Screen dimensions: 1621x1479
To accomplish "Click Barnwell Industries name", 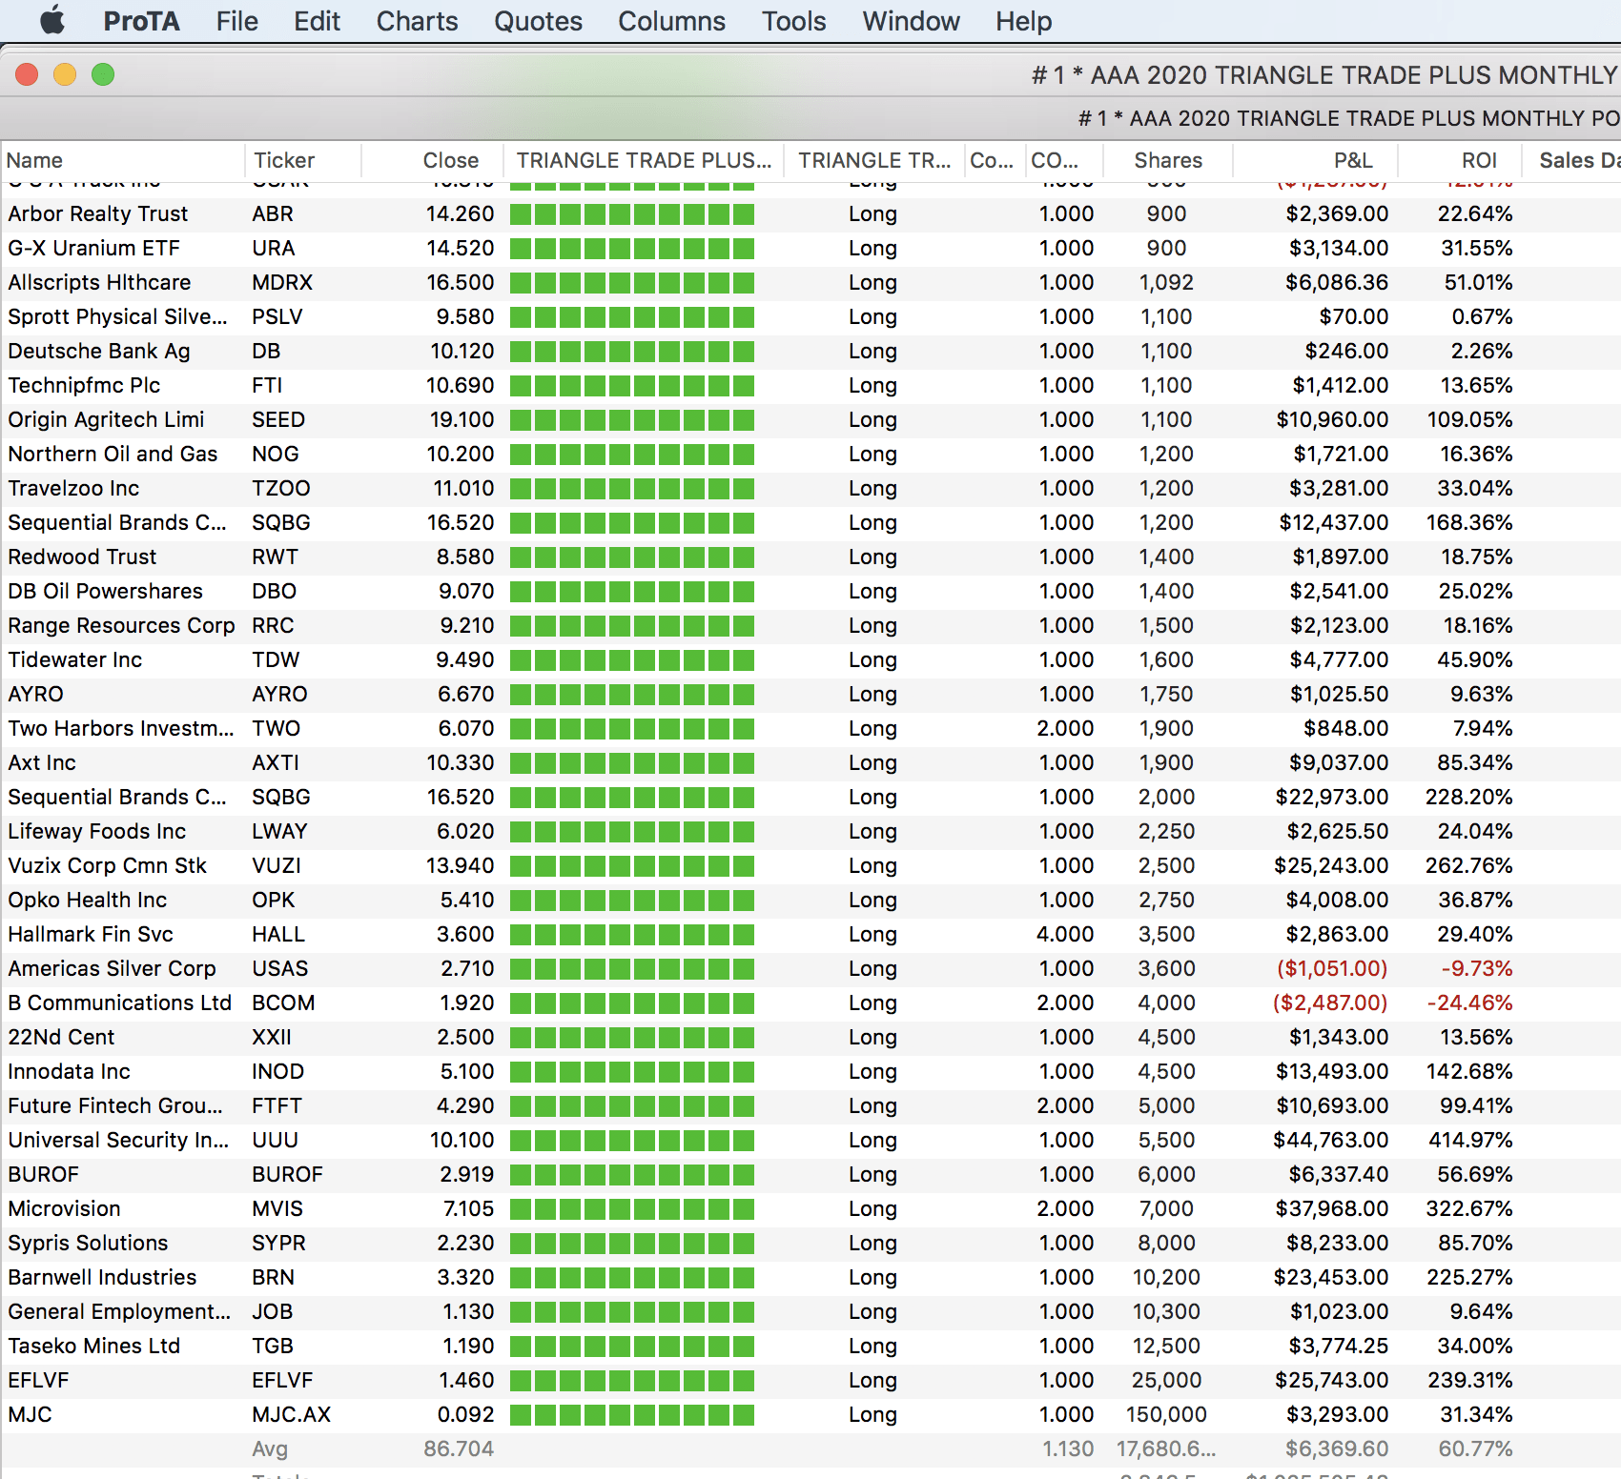I will pos(102,1277).
